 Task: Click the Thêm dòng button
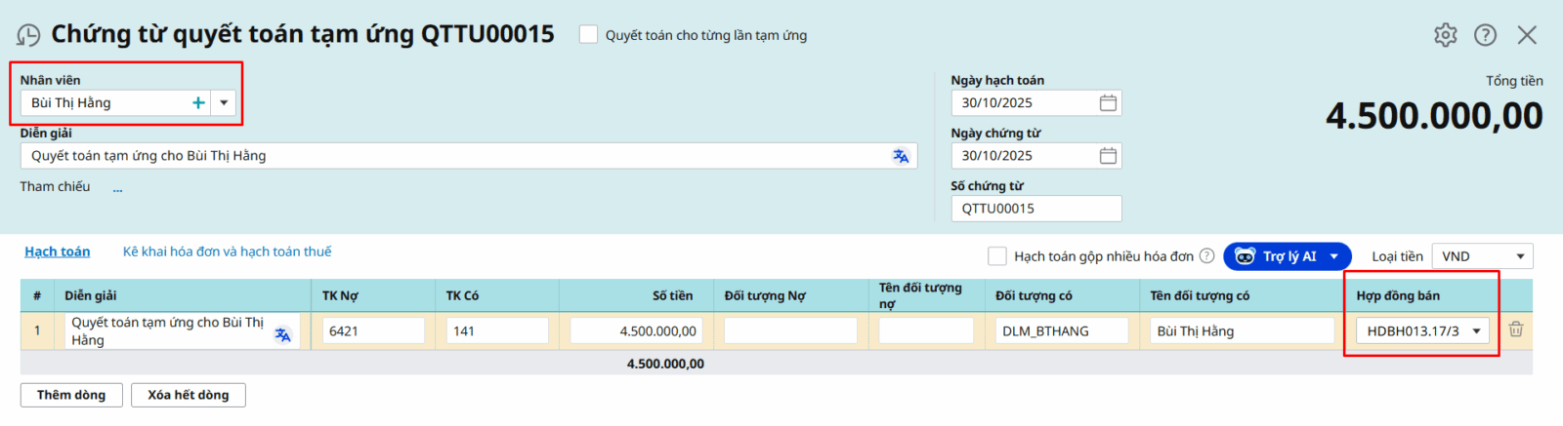[x=71, y=395]
